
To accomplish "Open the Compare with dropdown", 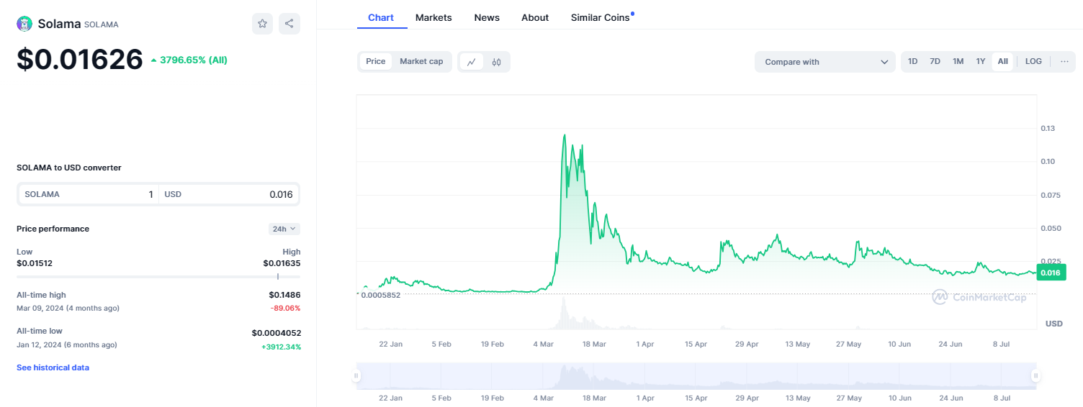I will 824,62.
